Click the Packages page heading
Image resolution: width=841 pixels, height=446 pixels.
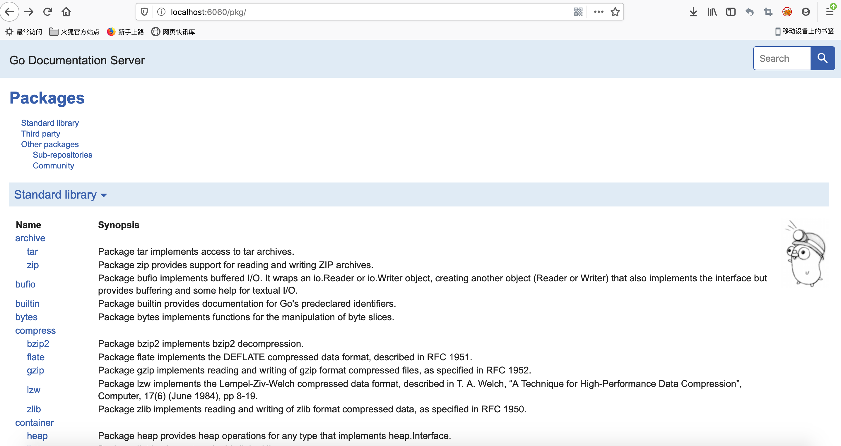(47, 98)
